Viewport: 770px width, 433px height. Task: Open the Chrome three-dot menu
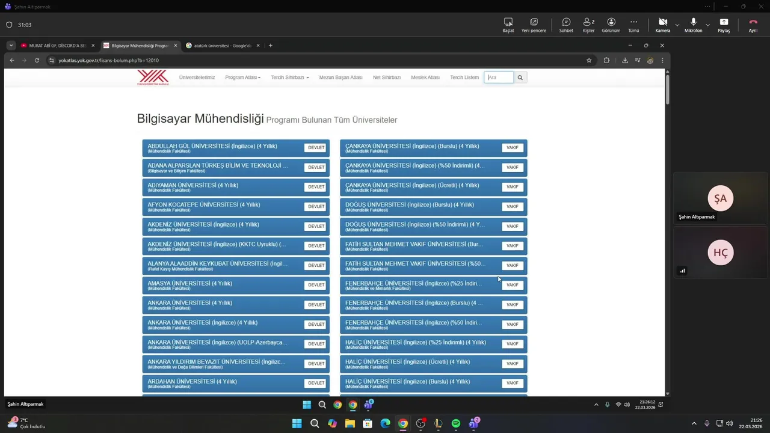tap(662, 60)
